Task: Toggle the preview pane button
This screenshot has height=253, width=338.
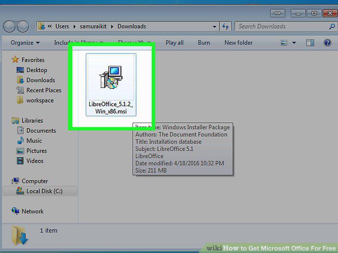Action: 310,43
